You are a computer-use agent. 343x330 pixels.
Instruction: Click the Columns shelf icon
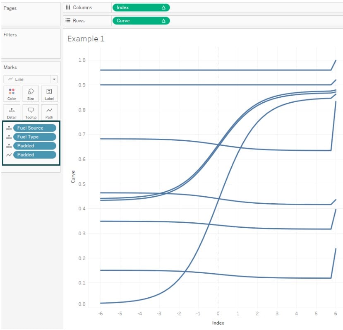(68, 7)
